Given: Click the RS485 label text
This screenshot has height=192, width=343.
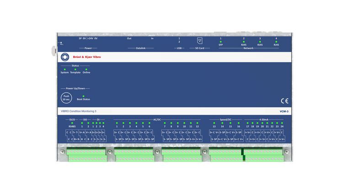Looking at the screenshot, I should [x=72, y=126].
